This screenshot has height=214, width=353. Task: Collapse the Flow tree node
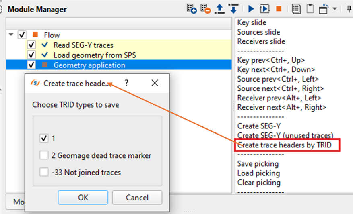click(11, 35)
